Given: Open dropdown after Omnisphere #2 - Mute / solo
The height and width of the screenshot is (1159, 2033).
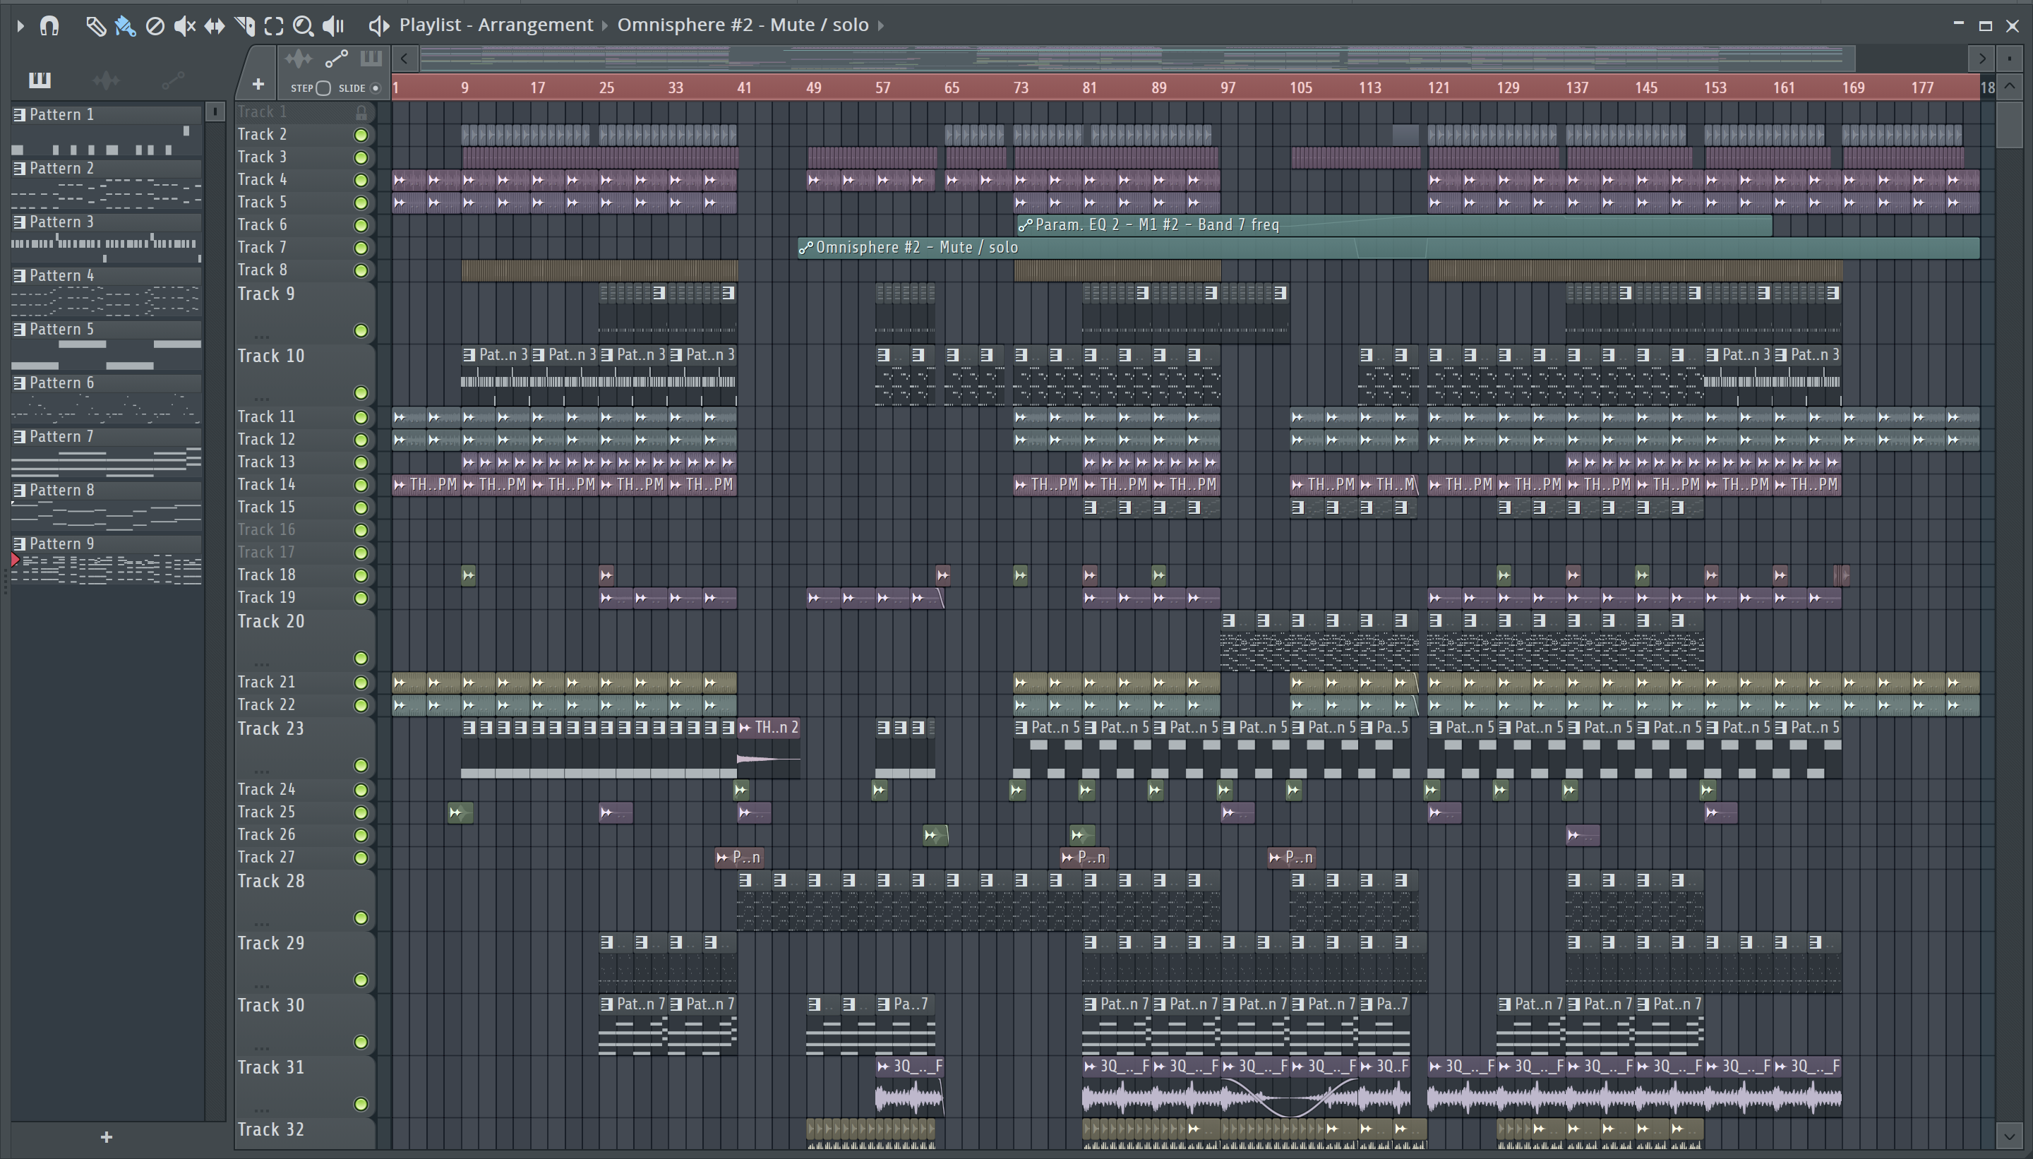Looking at the screenshot, I should pos(880,25).
